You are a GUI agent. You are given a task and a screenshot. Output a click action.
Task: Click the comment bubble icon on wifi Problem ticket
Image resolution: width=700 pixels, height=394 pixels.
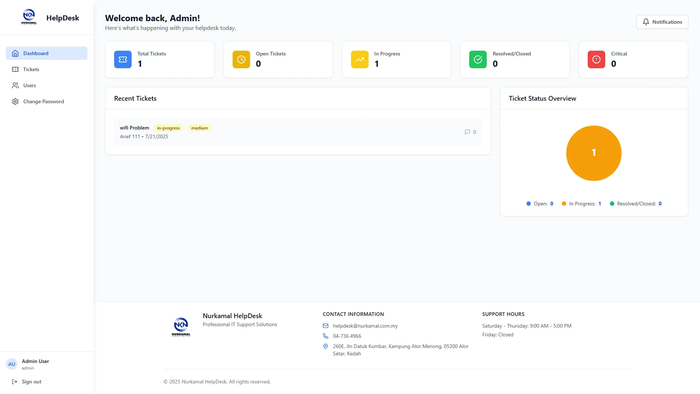[467, 132]
